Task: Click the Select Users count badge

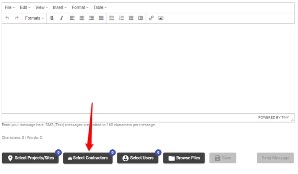Action: [x=158, y=152]
